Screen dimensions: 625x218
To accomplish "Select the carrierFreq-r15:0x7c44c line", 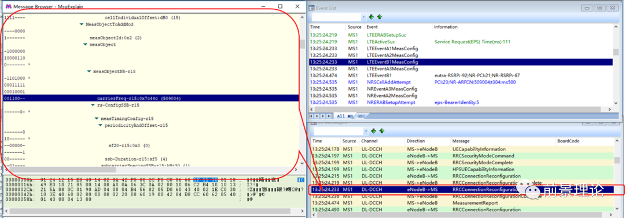I will [x=150, y=99].
